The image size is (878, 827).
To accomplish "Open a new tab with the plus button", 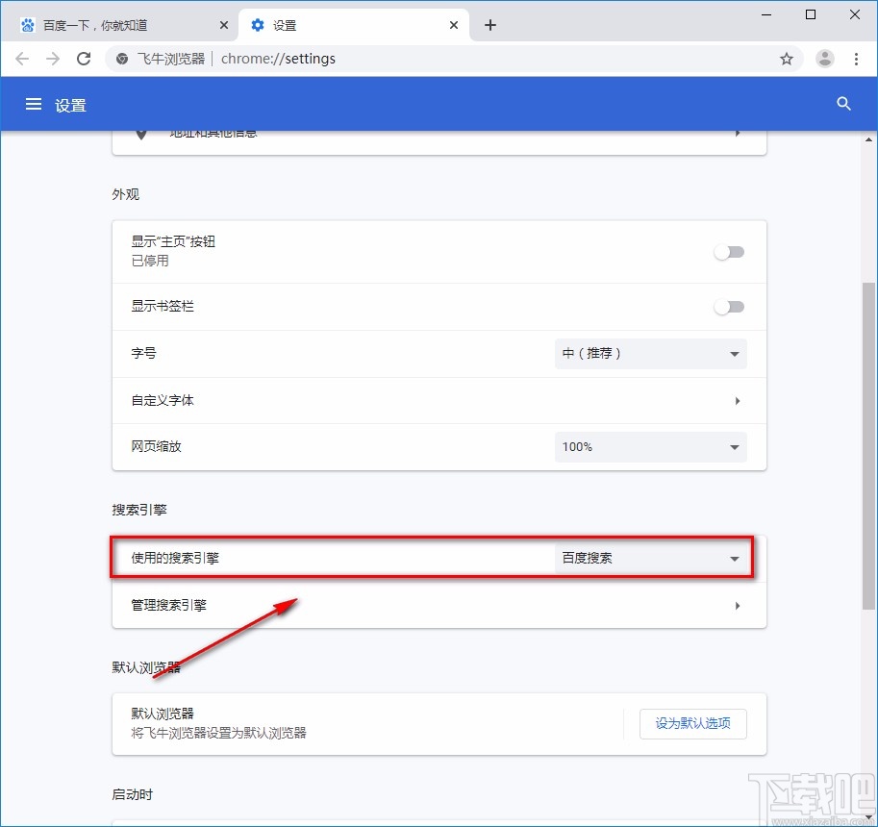I will 489,24.
